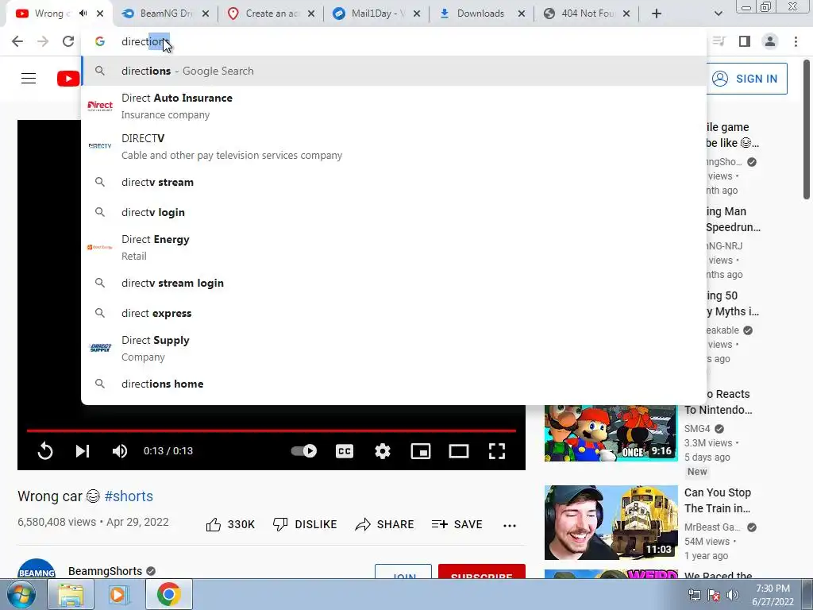Open the SHARE option
The height and width of the screenshot is (610, 813).
point(384,524)
